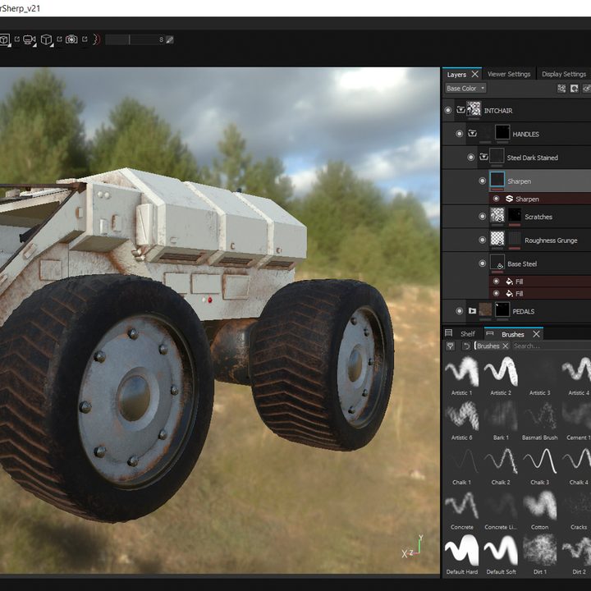Click the render camera Iray icon
The image size is (591, 591).
click(x=71, y=39)
